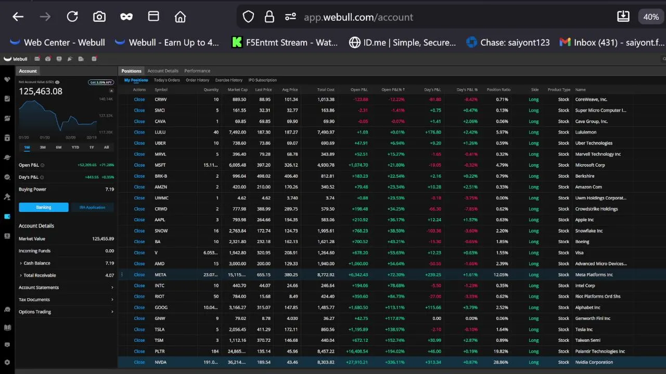
Task: Click the app.webull.com/account address bar
Action: pyautogui.click(x=358, y=17)
